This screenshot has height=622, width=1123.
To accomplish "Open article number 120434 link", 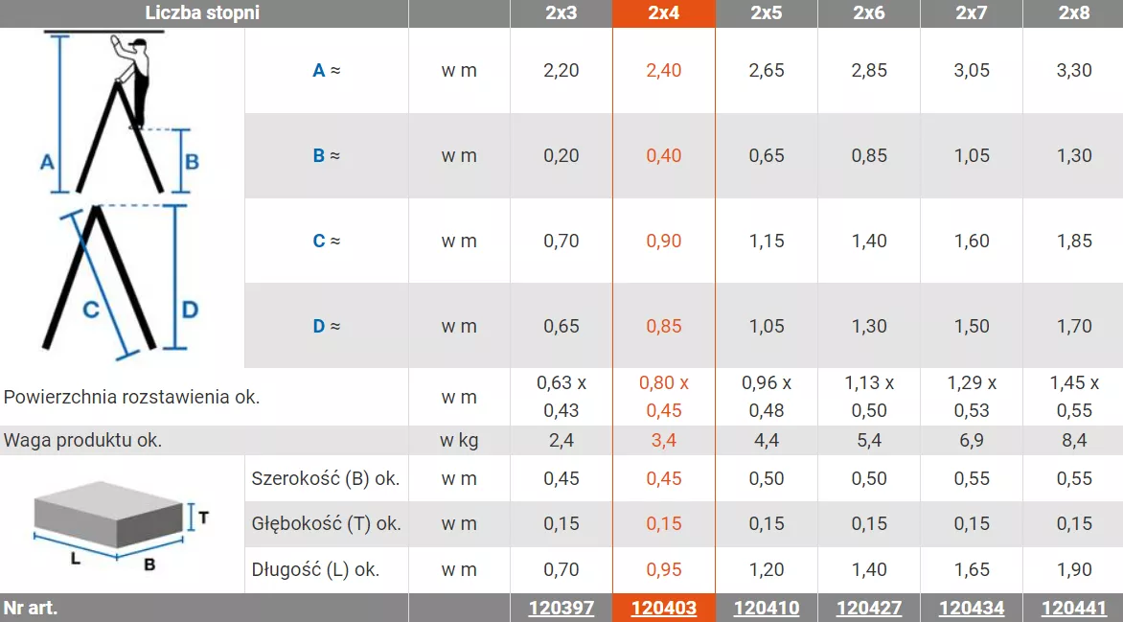I will pyautogui.click(x=972, y=609).
